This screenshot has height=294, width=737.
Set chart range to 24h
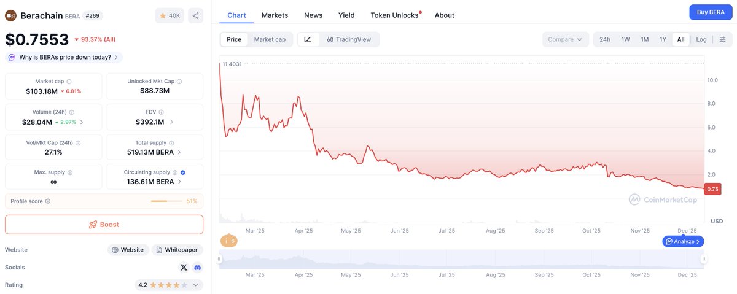[605, 39]
